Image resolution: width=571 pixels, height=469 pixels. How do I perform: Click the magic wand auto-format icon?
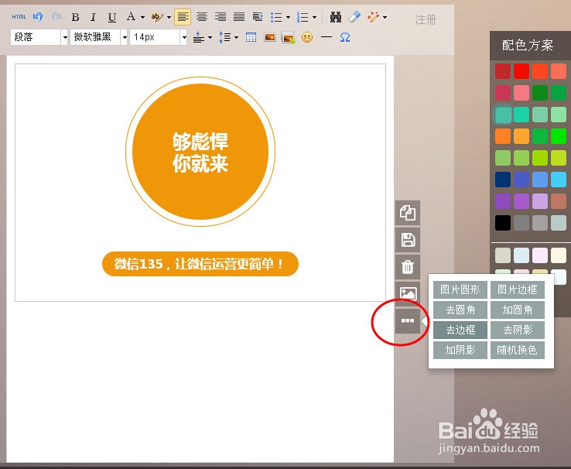click(373, 17)
